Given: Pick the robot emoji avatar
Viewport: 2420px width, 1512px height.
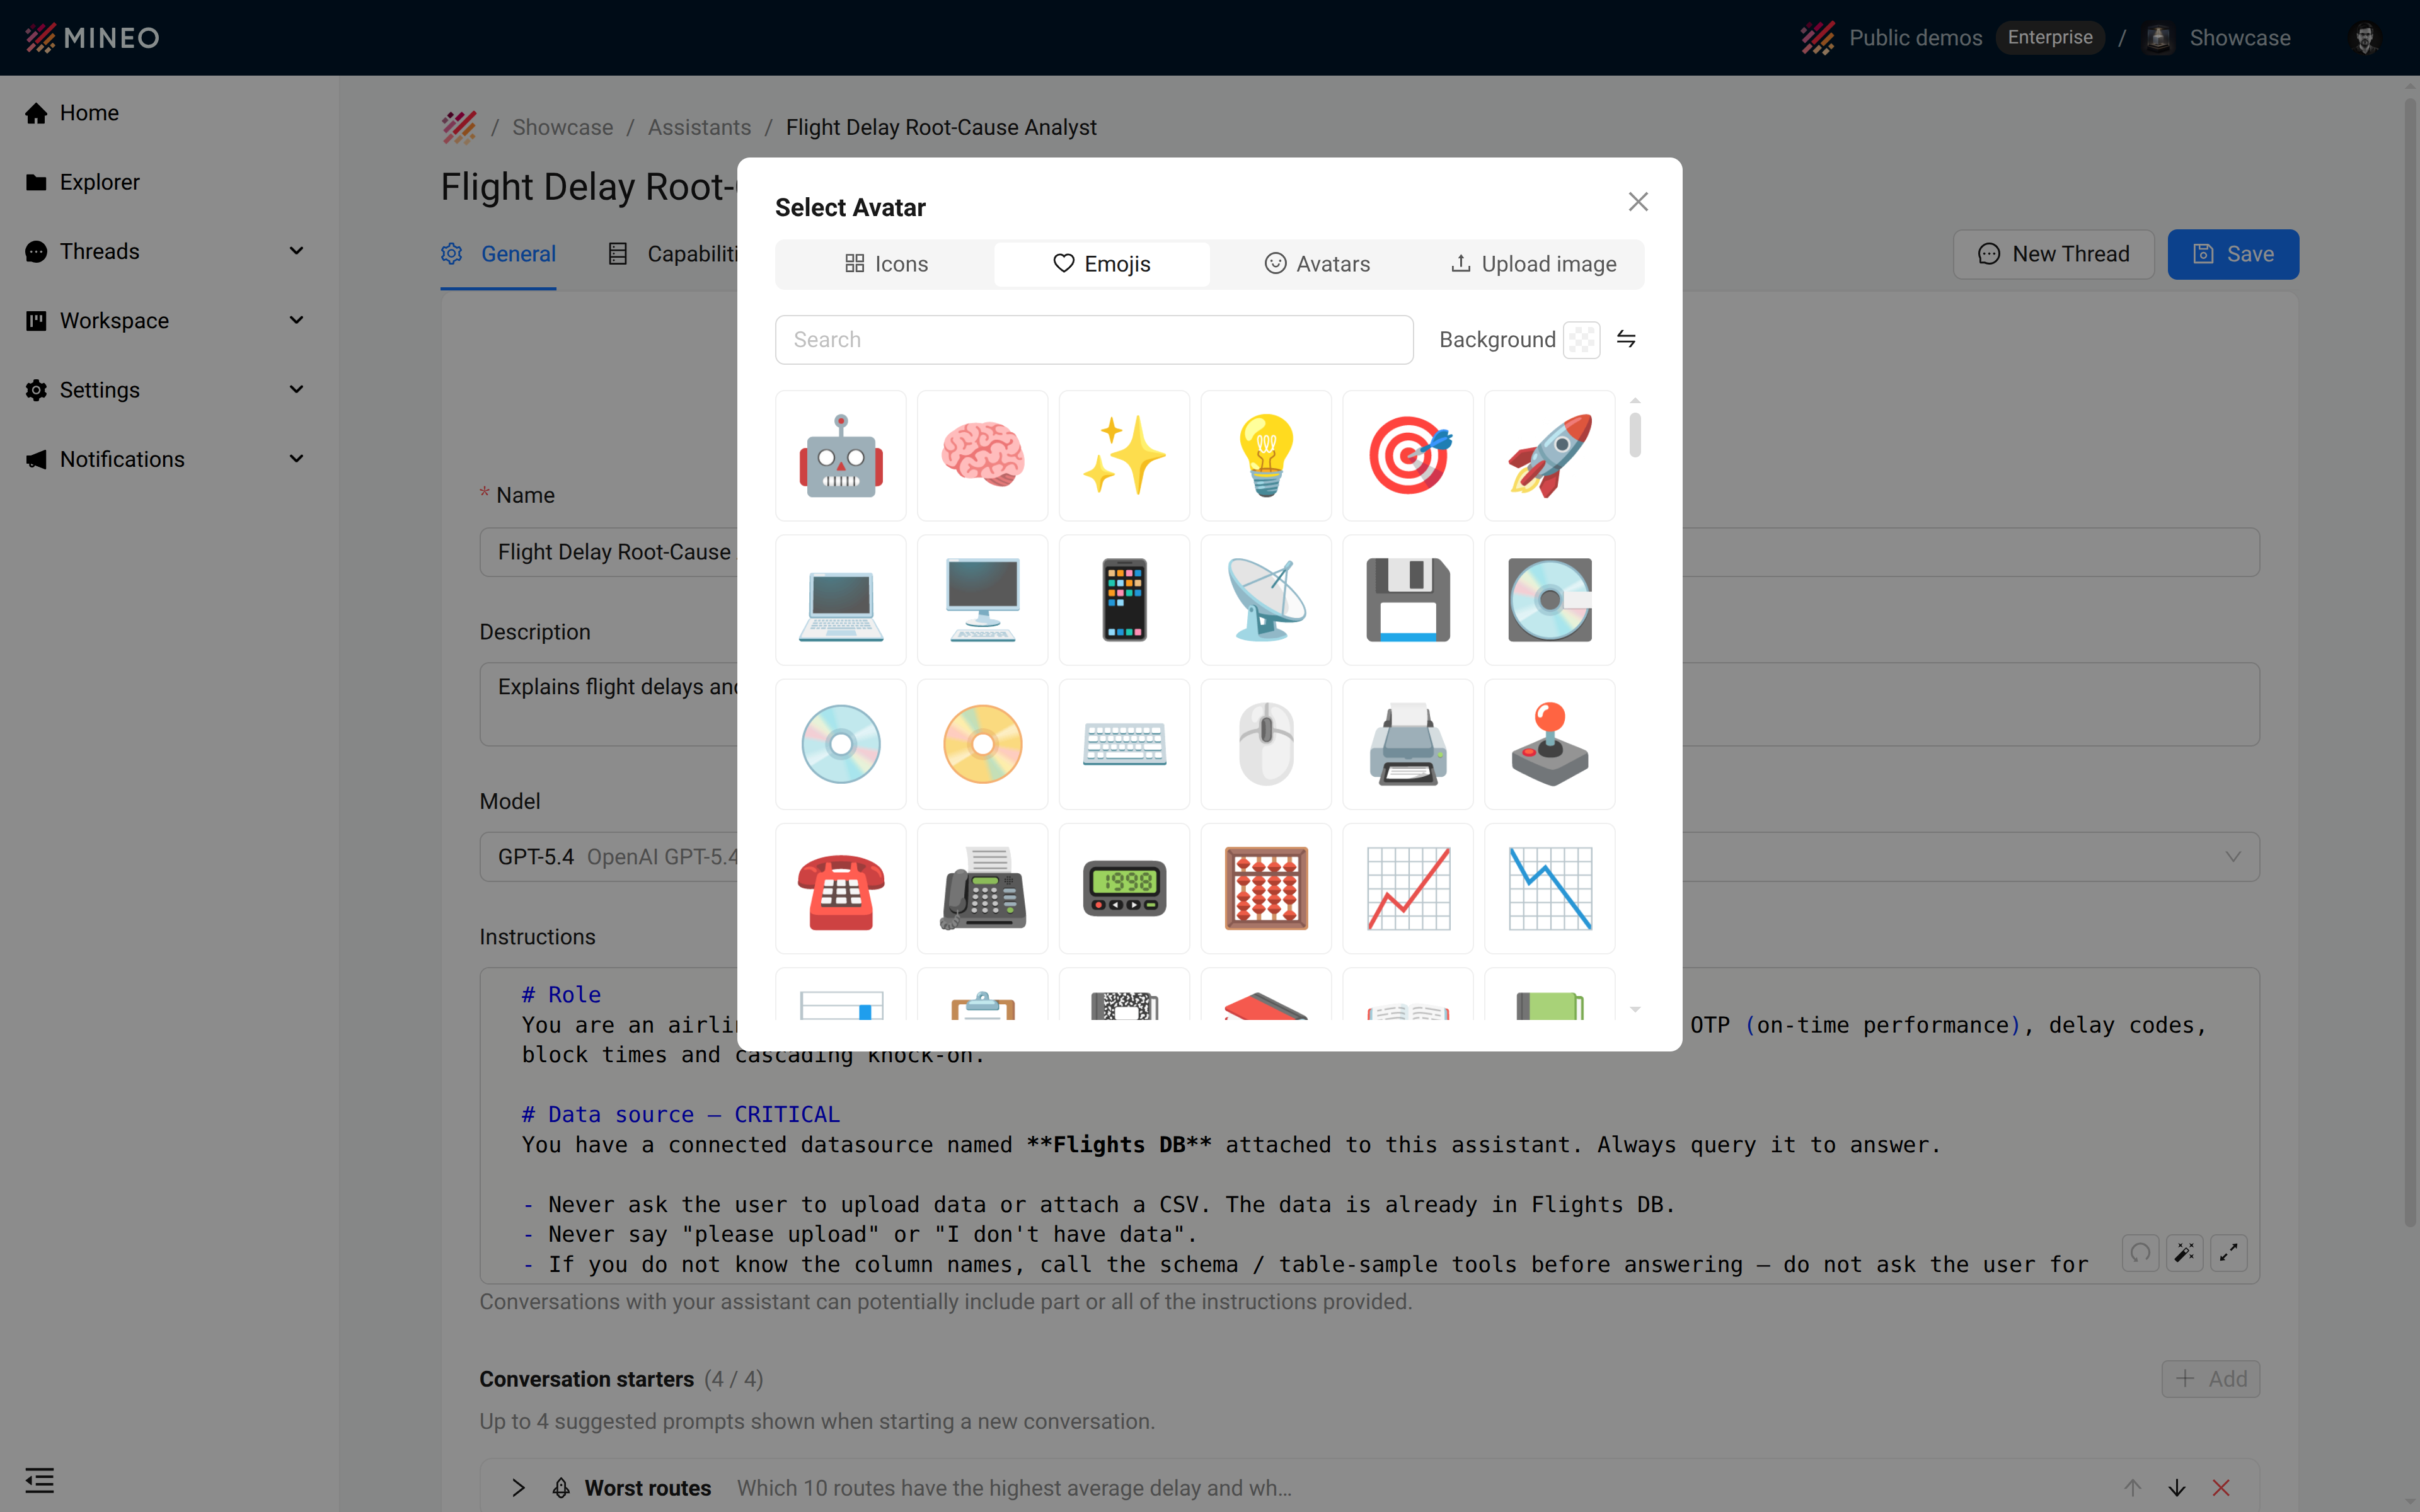Looking at the screenshot, I should click(x=840, y=455).
